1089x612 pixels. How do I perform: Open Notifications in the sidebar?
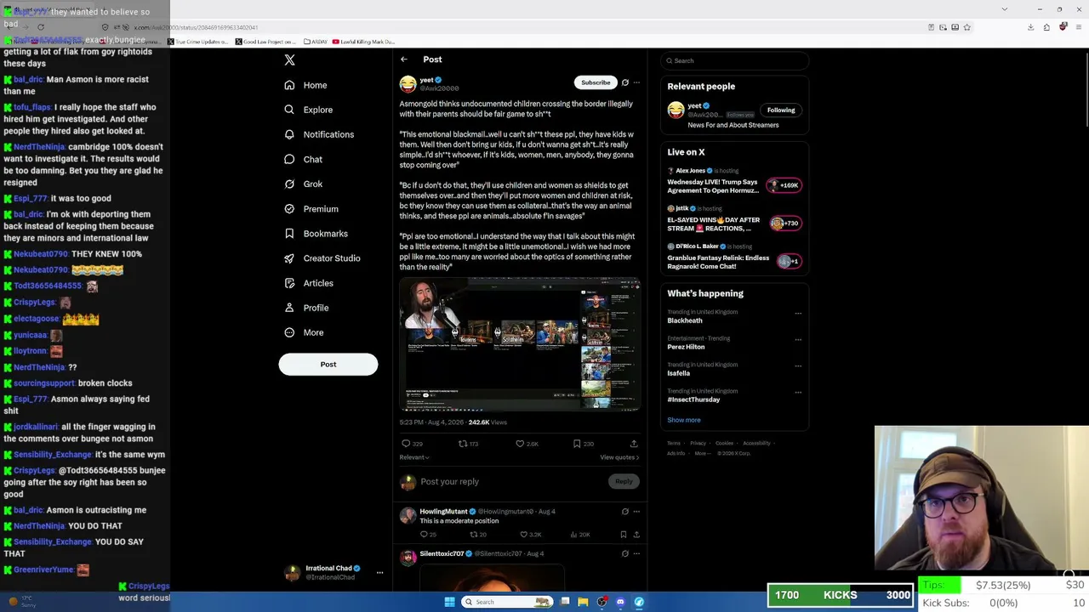(318, 134)
